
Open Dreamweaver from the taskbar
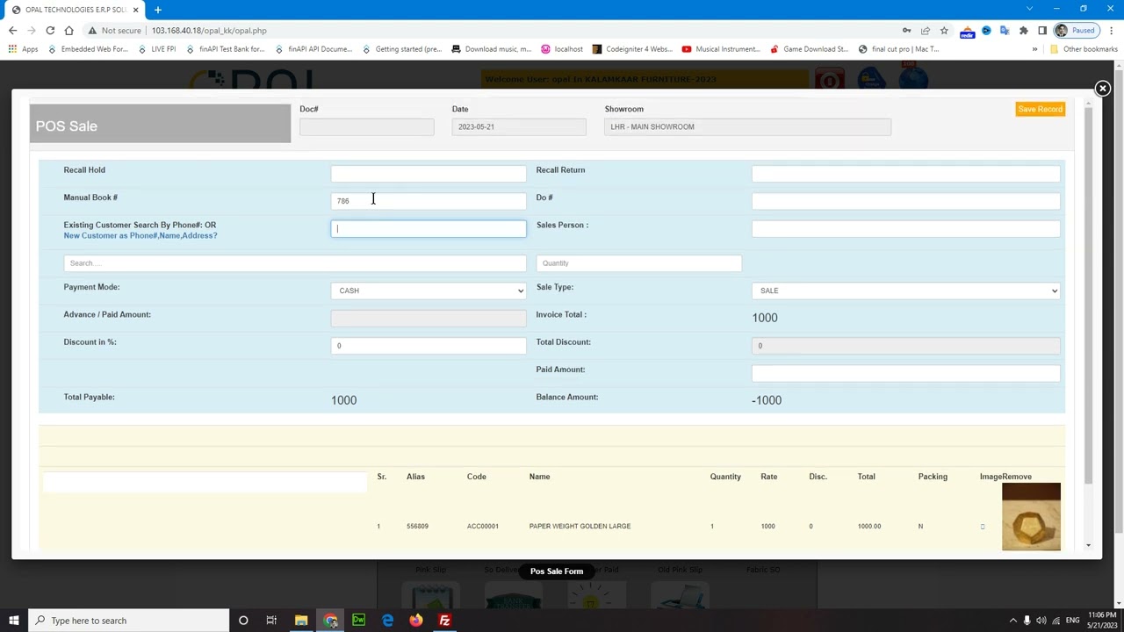tap(358, 621)
